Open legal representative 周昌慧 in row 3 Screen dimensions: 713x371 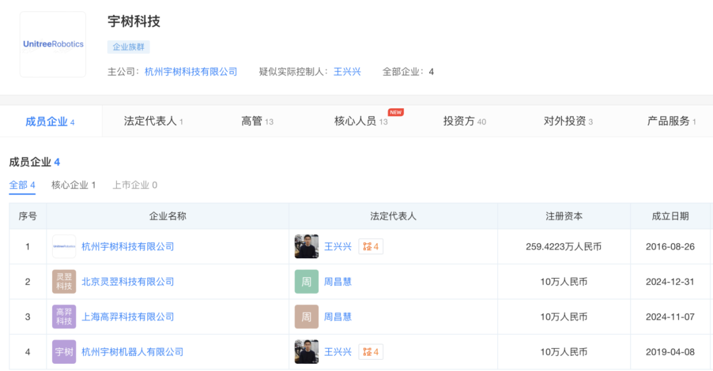tap(337, 317)
